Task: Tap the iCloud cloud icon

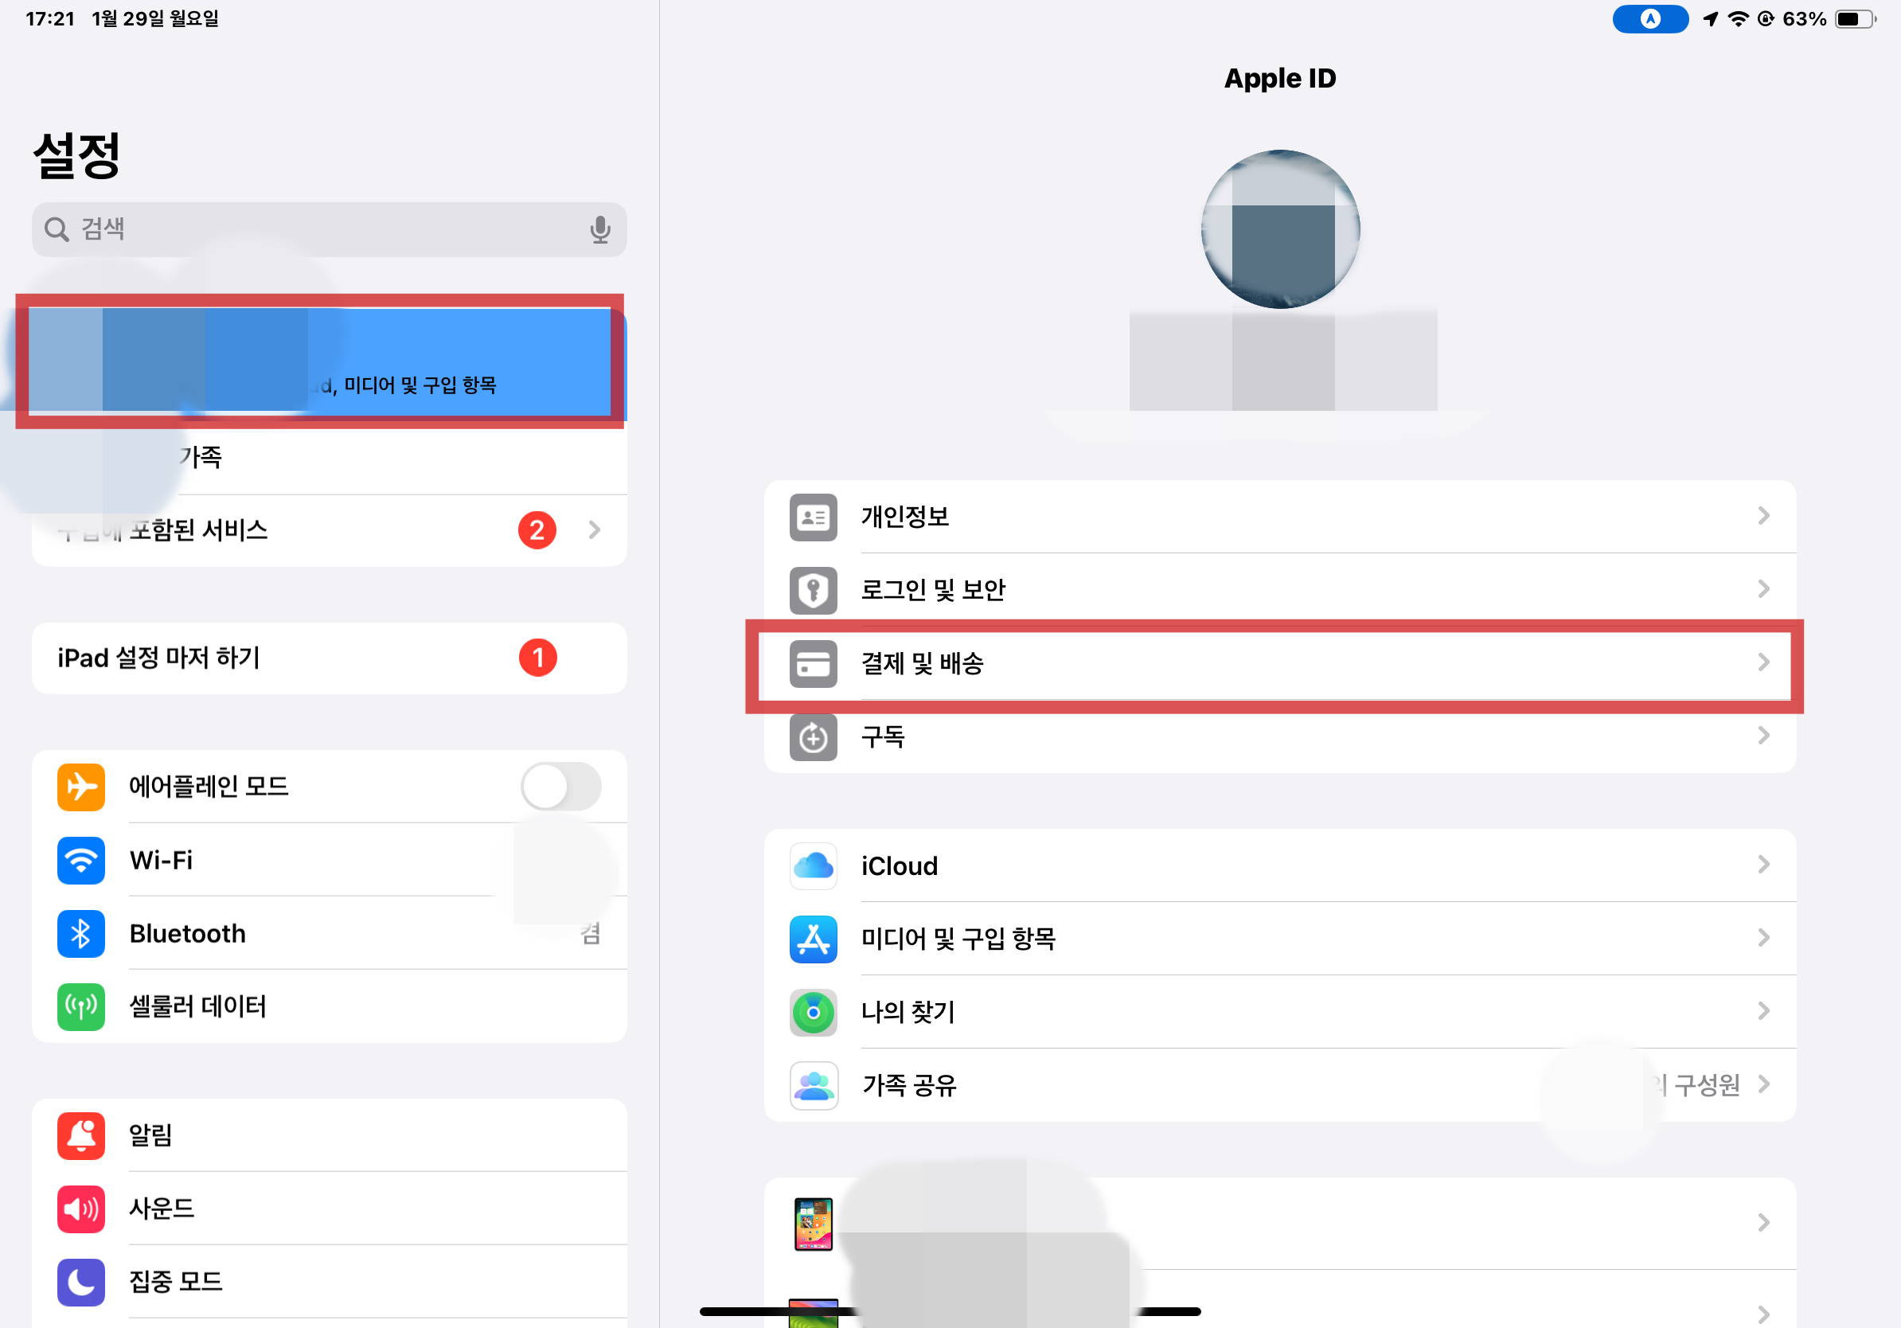Action: click(x=813, y=866)
